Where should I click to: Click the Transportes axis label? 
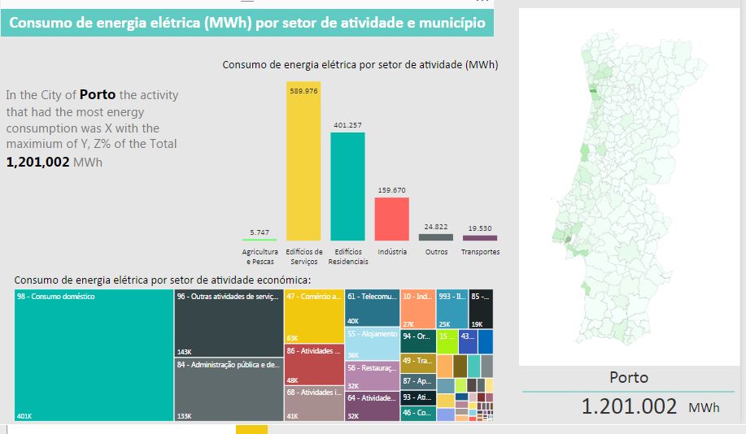pyautogui.click(x=480, y=252)
